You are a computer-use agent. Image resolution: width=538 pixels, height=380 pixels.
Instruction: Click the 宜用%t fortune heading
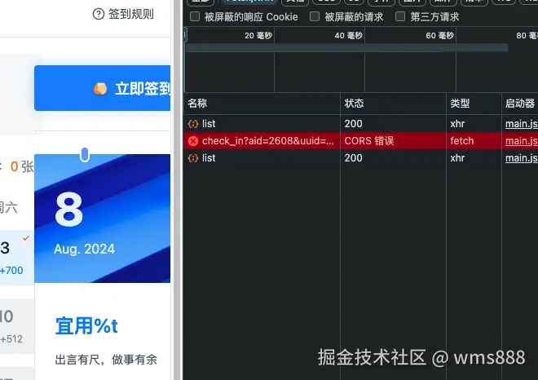[x=86, y=325]
